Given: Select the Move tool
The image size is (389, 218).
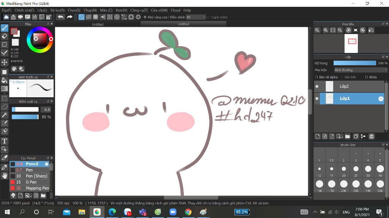Looking at the screenshot, I should pyautogui.click(x=5, y=62).
